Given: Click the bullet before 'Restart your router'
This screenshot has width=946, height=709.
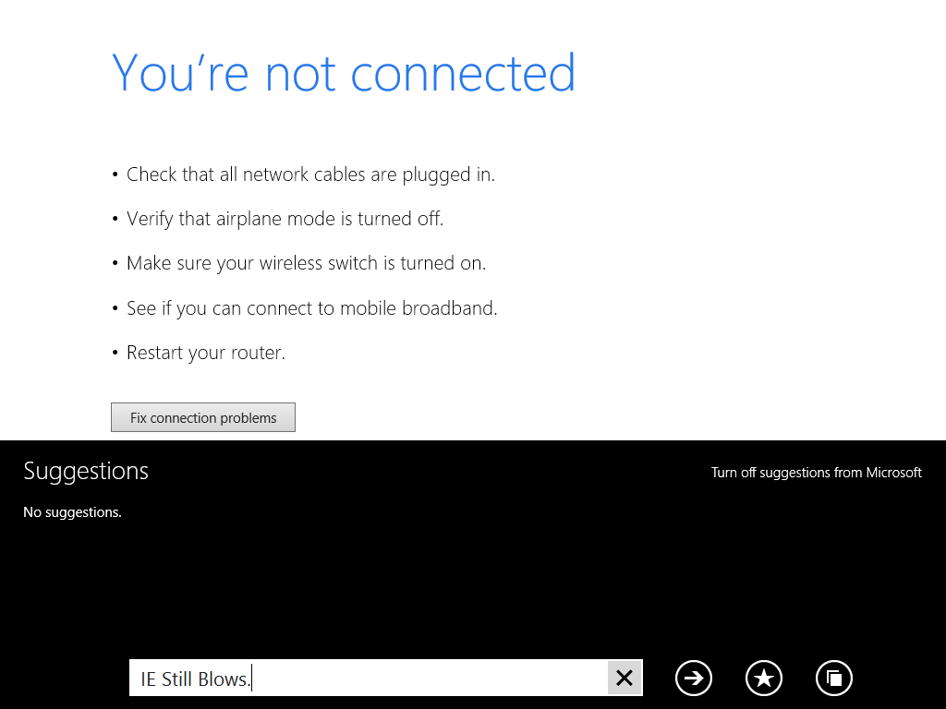Looking at the screenshot, I should pyautogui.click(x=115, y=353).
